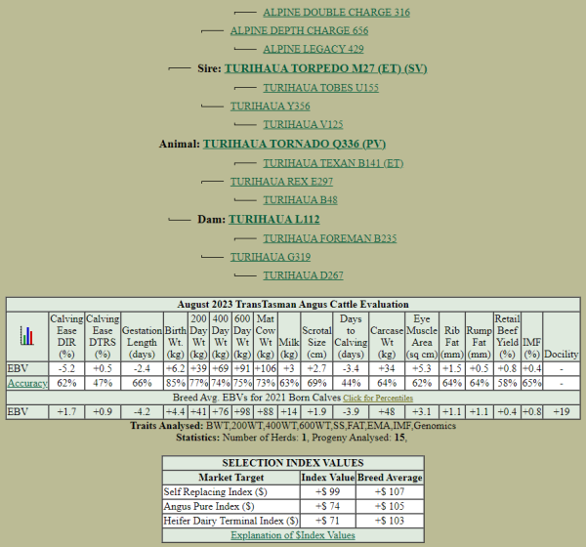Open TURIHAUA REX E297 link

pos(281,182)
